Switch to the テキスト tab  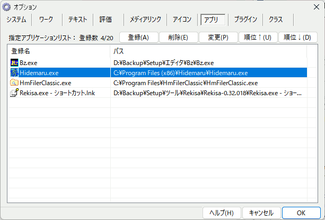pos(77,20)
